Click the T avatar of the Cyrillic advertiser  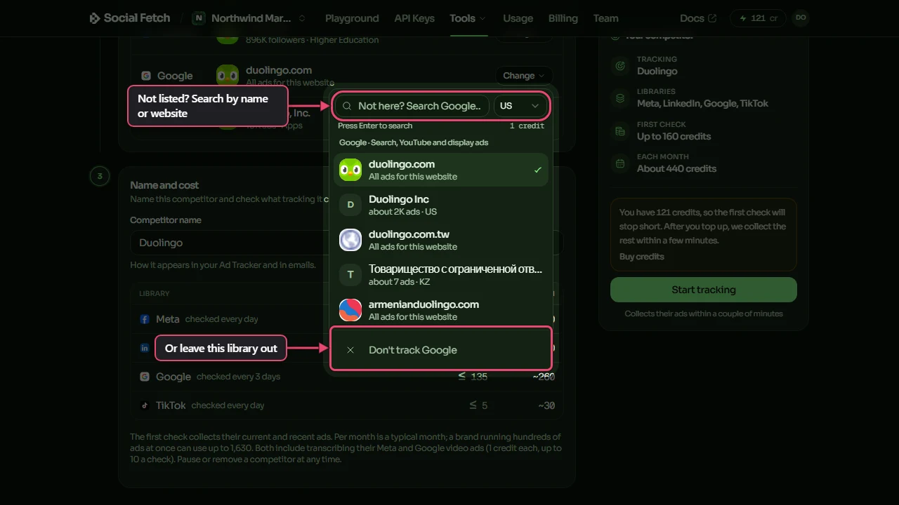tap(350, 275)
